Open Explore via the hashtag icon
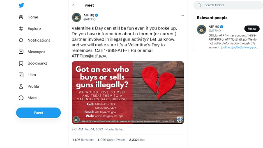 (21, 29)
